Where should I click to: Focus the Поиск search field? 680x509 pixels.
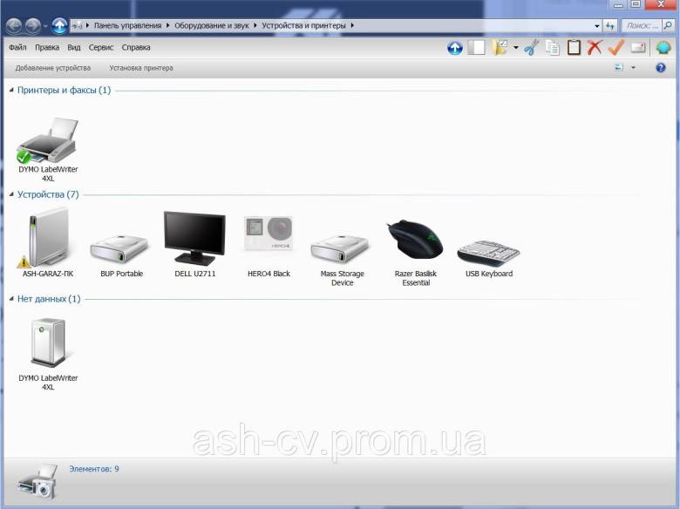click(x=643, y=25)
